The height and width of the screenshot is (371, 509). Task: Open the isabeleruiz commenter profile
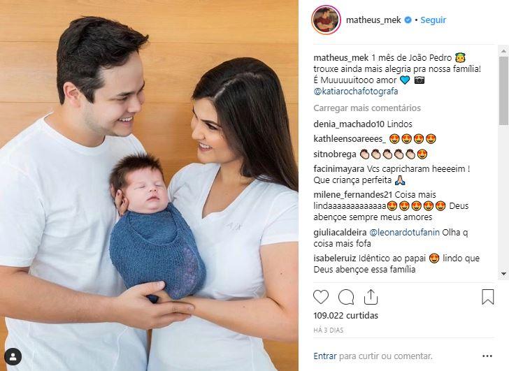click(x=335, y=258)
